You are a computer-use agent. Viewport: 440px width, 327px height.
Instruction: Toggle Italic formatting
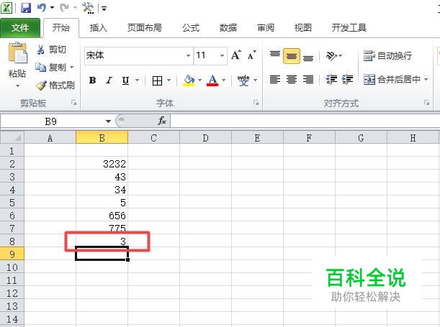pos(109,80)
